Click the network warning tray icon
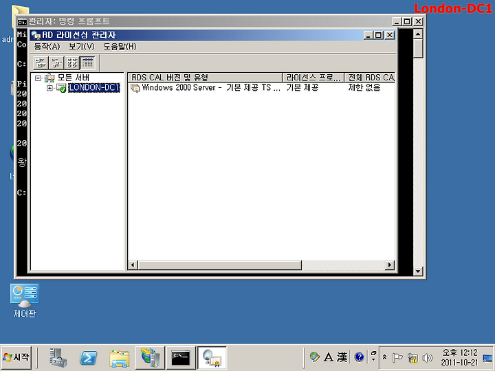Viewport: 495px width, 371px height. click(412, 357)
